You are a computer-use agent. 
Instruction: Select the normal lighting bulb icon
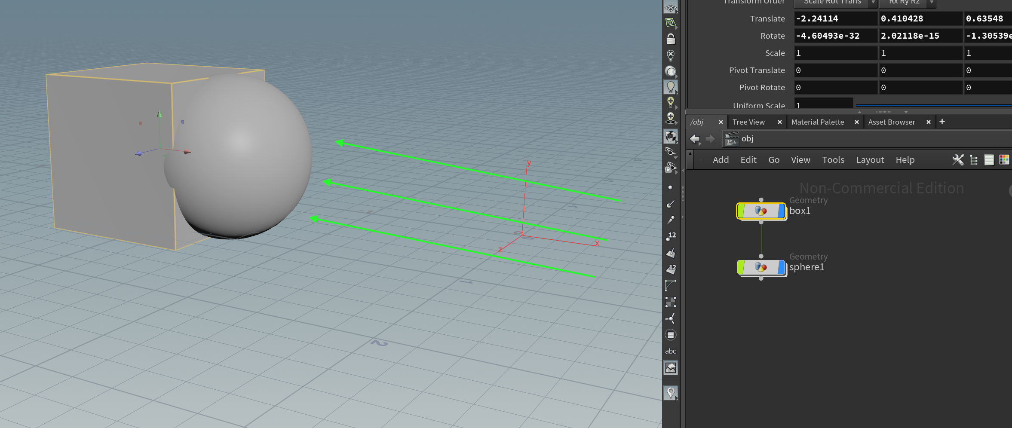point(671,87)
